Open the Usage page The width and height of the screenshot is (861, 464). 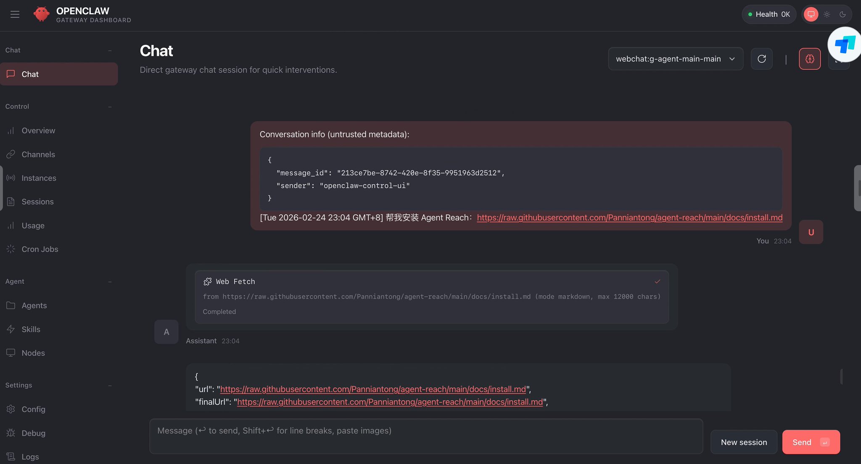click(59, 225)
